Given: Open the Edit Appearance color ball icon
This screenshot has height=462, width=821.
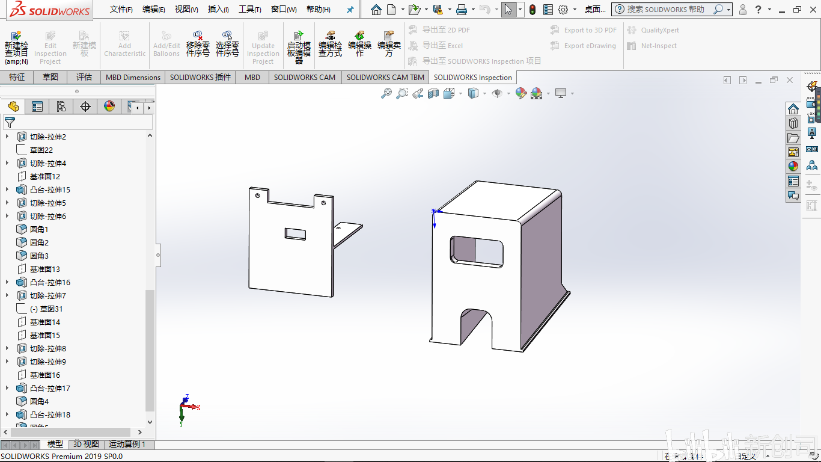Looking at the screenshot, I should click(521, 93).
